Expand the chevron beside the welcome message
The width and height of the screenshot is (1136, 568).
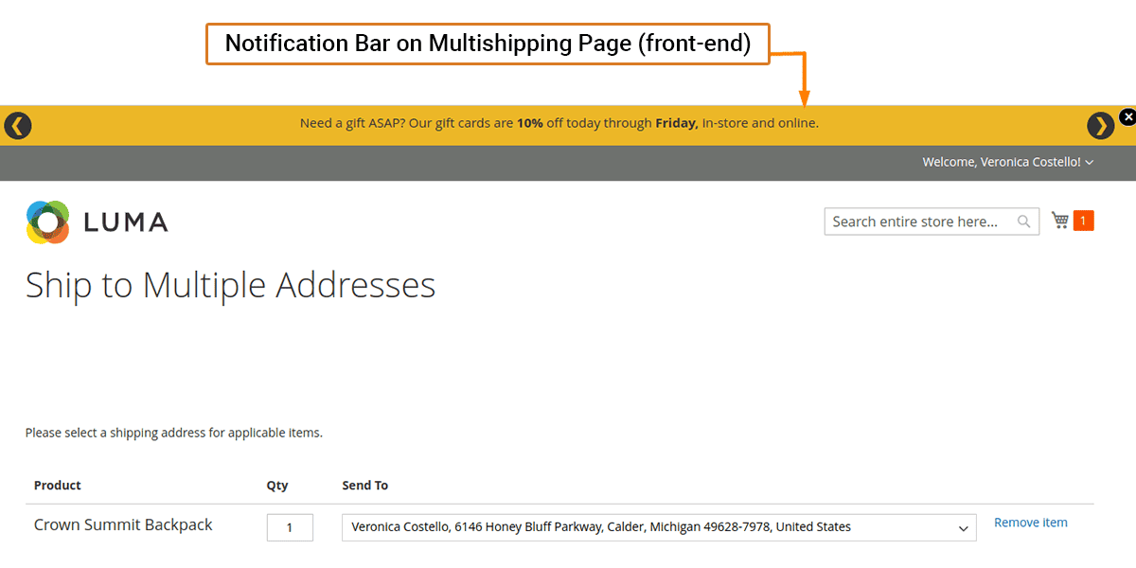(x=1090, y=163)
